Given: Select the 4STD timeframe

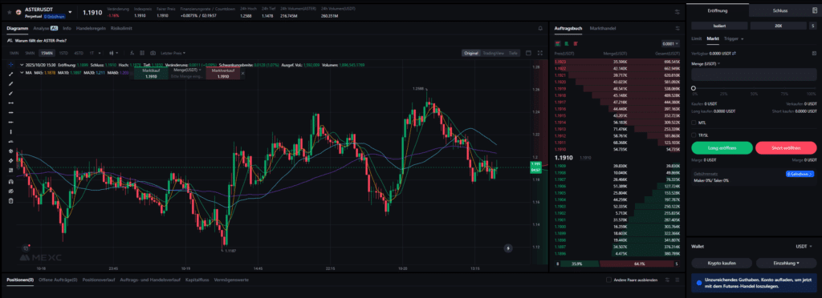Looking at the screenshot, I should tap(79, 53).
